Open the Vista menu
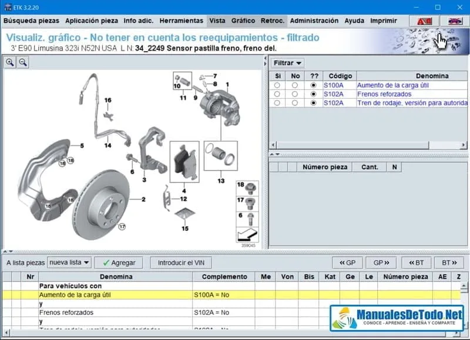This screenshot has height=340, width=470. pos(217,20)
